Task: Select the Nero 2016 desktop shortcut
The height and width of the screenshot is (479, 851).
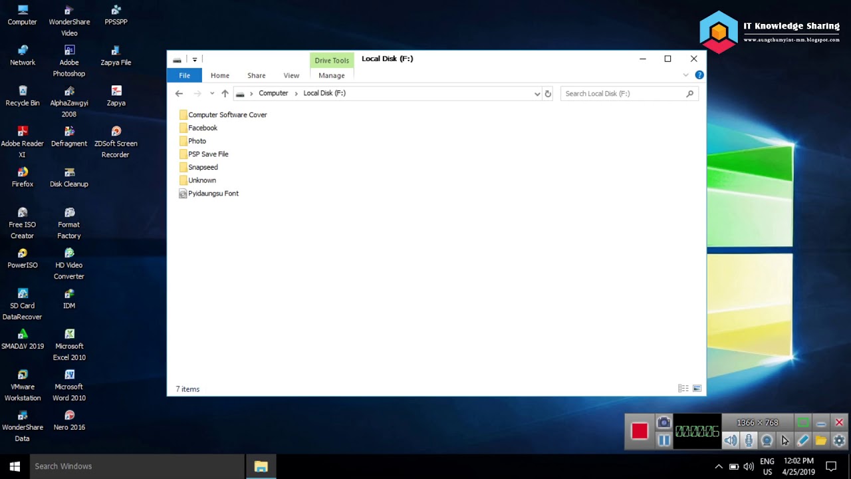Action: point(69,421)
